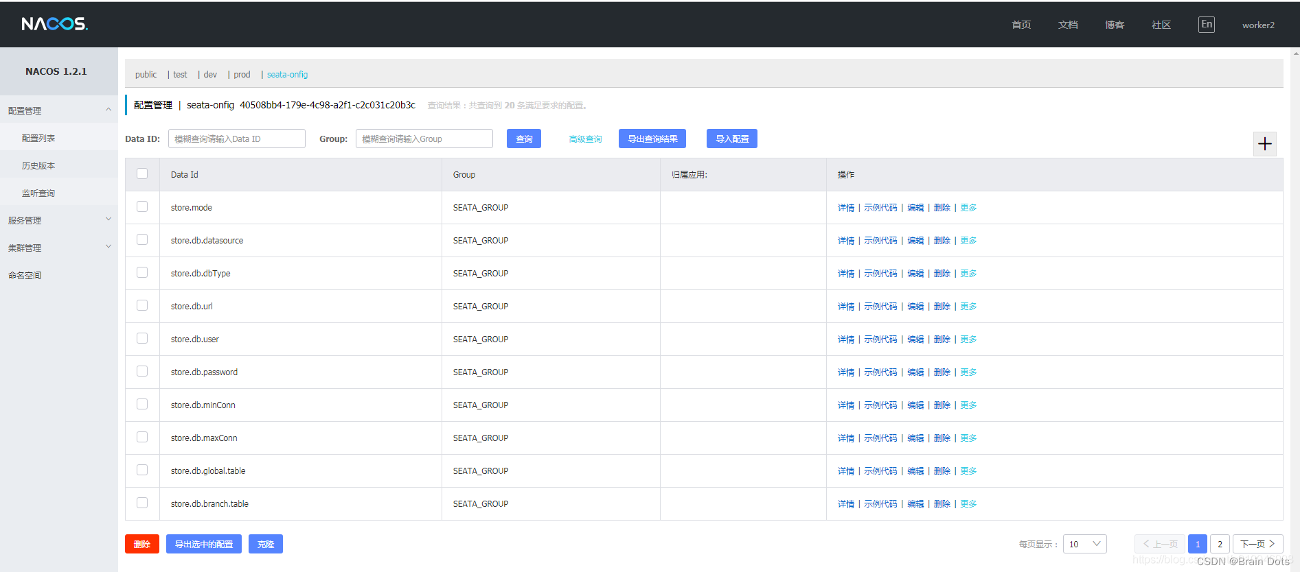Expand the 服务管理 sidebar section
This screenshot has width=1300, height=572.
pyautogui.click(x=58, y=219)
